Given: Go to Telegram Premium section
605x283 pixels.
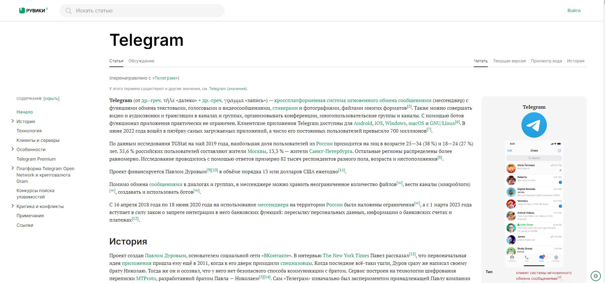Looking at the screenshot, I should tap(36, 159).
